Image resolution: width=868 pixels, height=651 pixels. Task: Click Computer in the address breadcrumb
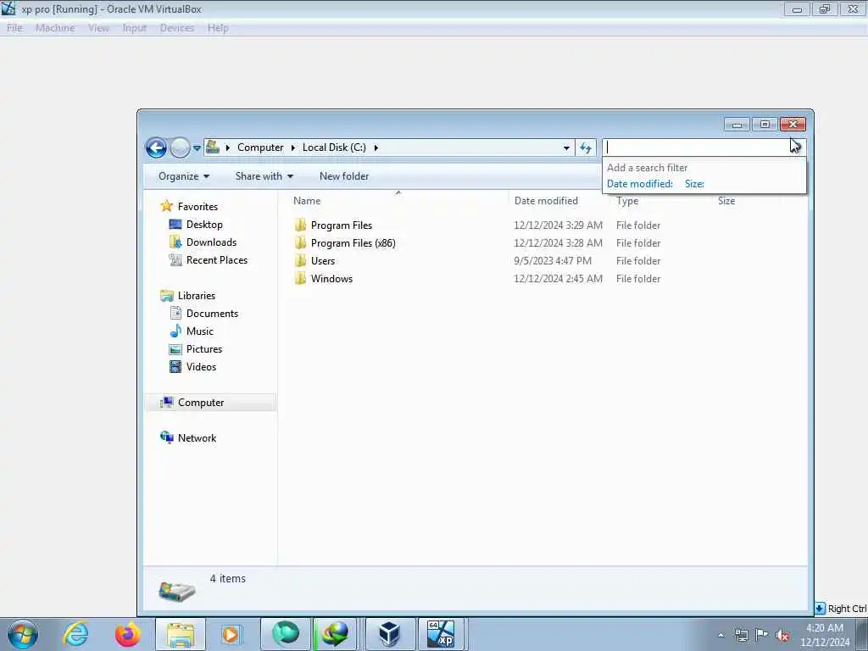(x=260, y=147)
